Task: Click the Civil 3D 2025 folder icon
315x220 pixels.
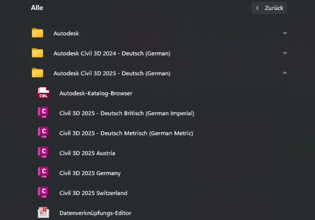Action: (x=37, y=73)
